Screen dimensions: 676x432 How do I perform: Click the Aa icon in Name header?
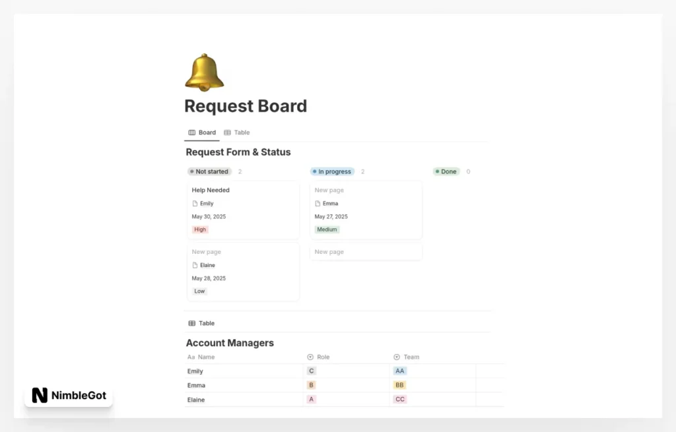click(x=191, y=357)
